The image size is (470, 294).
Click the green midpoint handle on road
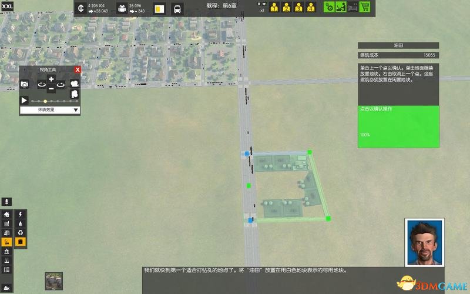249,186
